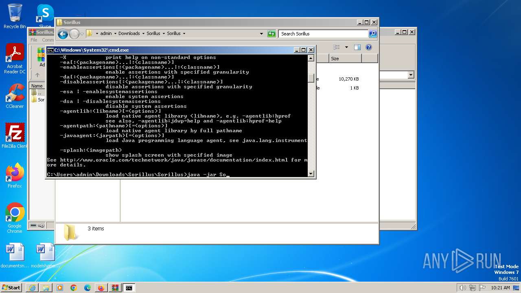Open Google Chrome desktop shortcut
The height and width of the screenshot is (293, 521).
(15, 218)
